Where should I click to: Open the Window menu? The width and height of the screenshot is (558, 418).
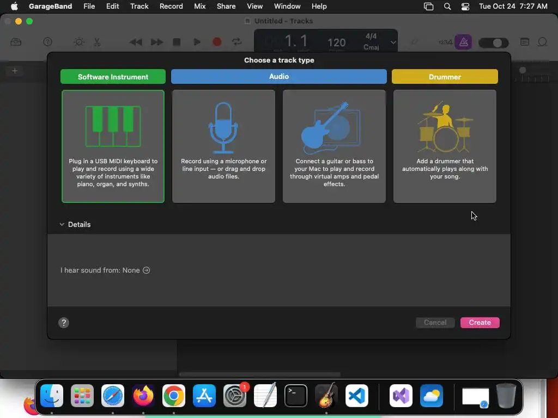click(x=287, y=6)
